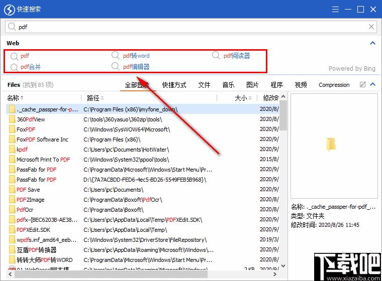Close the quick search window
This screenshot has height=281, width=382.
coord(373,9)
